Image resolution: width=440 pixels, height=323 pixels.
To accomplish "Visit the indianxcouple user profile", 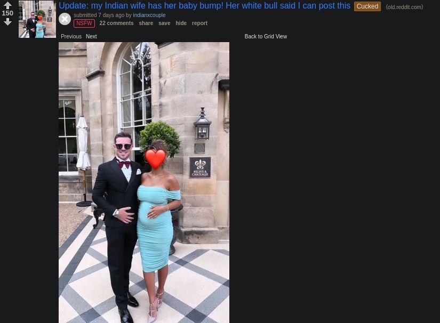I will 149,15.
